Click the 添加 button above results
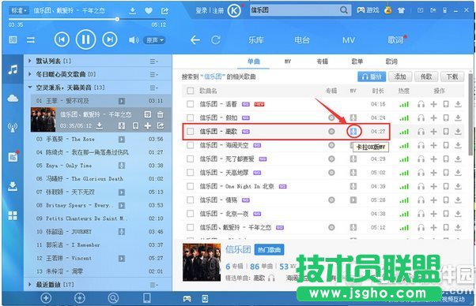This screenshot has height=306, width=476. tap(400, 76)
